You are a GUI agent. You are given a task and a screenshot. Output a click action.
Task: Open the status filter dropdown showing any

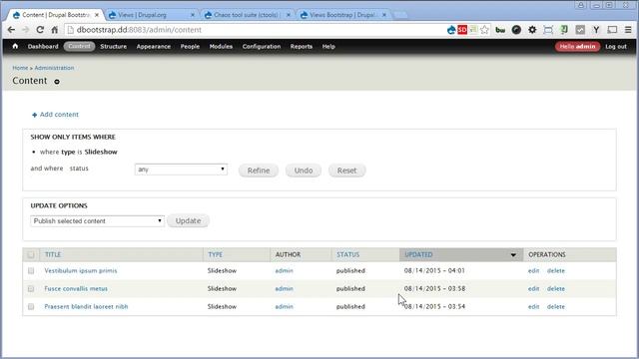click(181, 170)
